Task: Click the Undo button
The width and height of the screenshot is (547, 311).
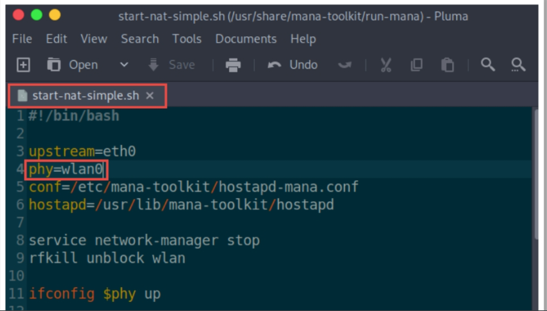Action: point(293,65)
